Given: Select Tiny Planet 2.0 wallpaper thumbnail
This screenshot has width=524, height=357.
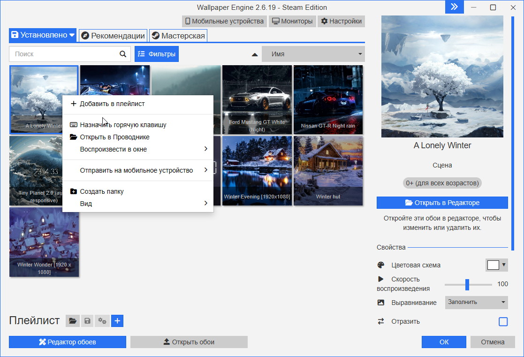Looking at the screenshot, I should (x=36, y=170).
